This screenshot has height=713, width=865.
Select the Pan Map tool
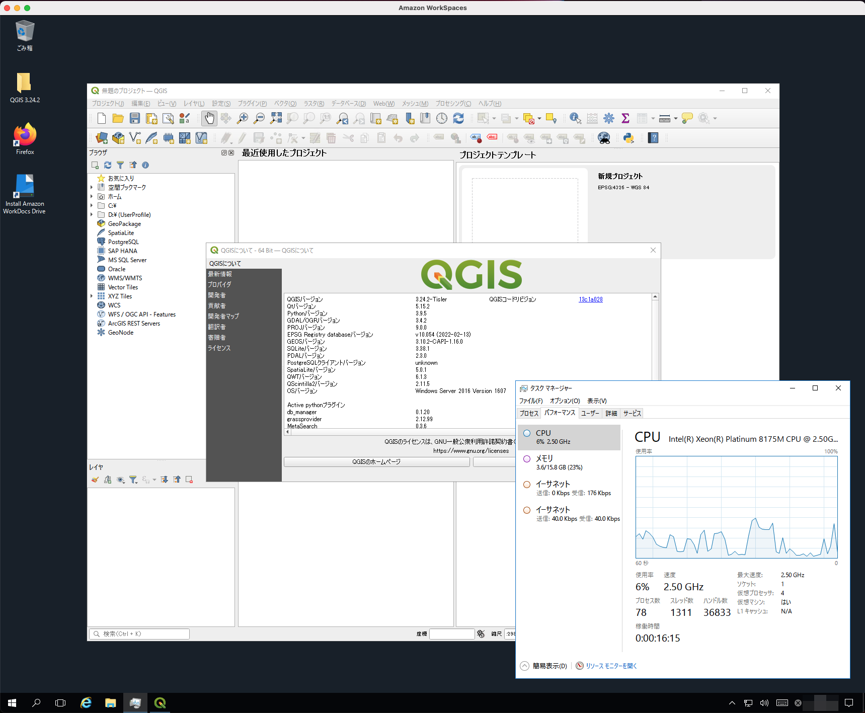click(x=209, y=118)
